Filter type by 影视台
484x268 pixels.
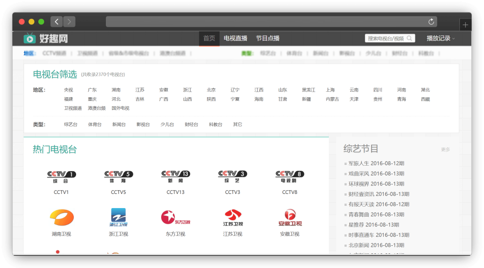click(143, 125)
